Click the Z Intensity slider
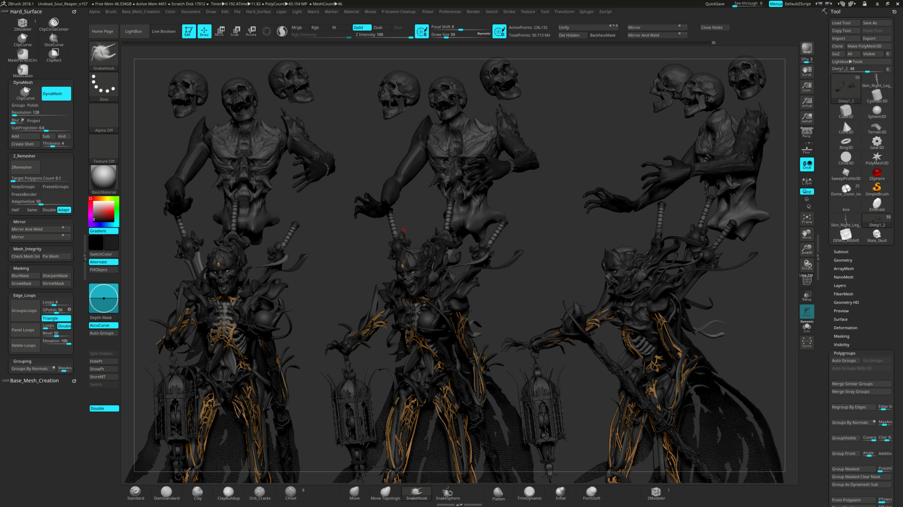Viewport: 903px width, 507px height. [383, 35]
